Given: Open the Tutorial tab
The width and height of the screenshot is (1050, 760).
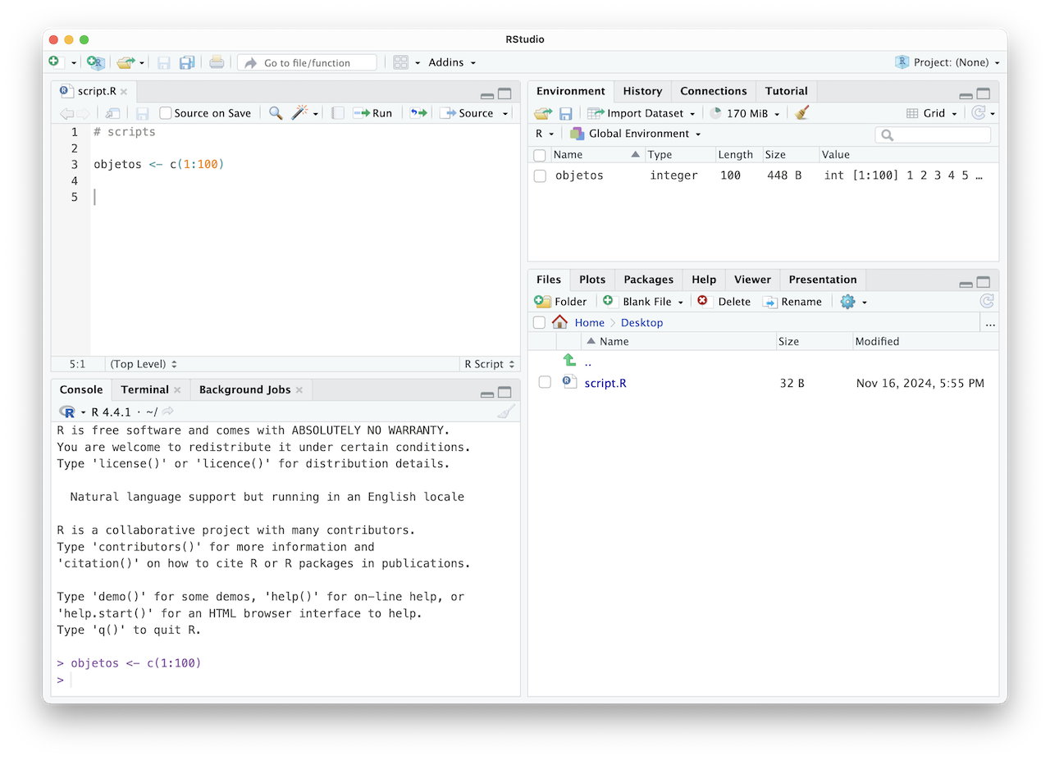Looking at the screenshot, I should coord(787,91).
